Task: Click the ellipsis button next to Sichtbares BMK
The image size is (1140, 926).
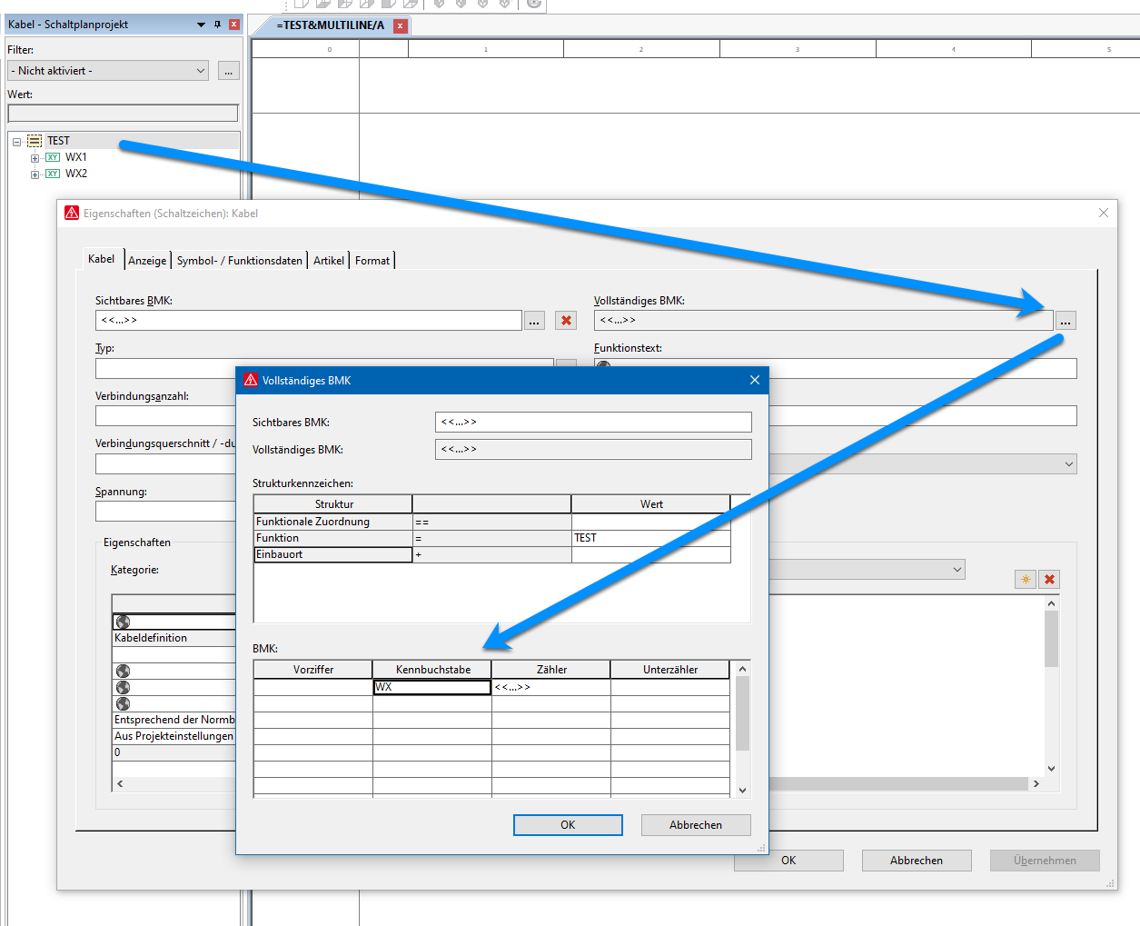Action: pos(535,321)
